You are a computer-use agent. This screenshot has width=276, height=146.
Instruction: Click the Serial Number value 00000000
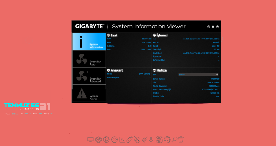pyautogui.click(x=215, y=79)
